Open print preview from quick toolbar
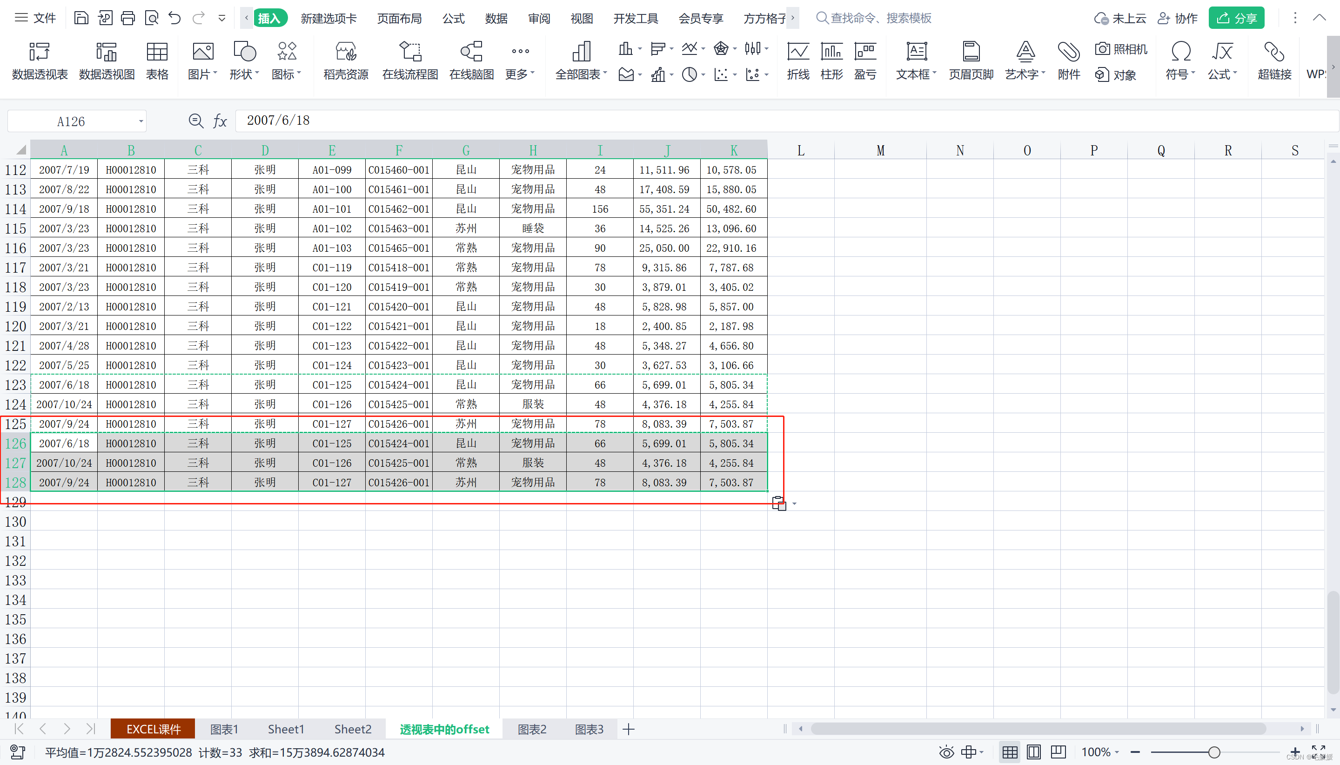Image resolution: width=1340 pixels, height=765 pixels. [152, 19]
